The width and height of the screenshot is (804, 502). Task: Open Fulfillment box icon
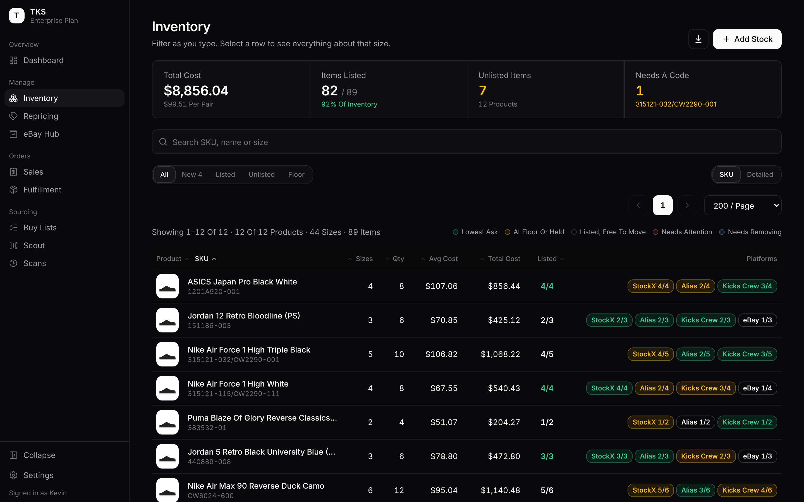pyautogui.click(x=13, y=190)
